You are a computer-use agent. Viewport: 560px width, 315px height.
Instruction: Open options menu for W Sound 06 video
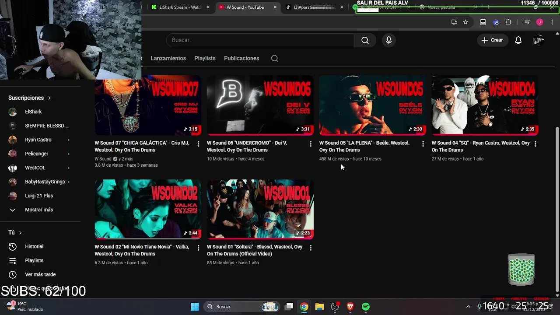[311, 143]
